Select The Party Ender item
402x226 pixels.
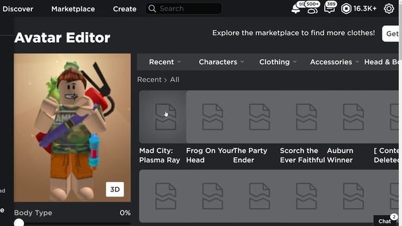[x=257, y=117]
